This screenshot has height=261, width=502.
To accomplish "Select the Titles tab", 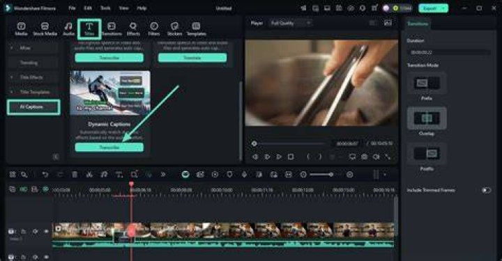I will pos(89,29).
